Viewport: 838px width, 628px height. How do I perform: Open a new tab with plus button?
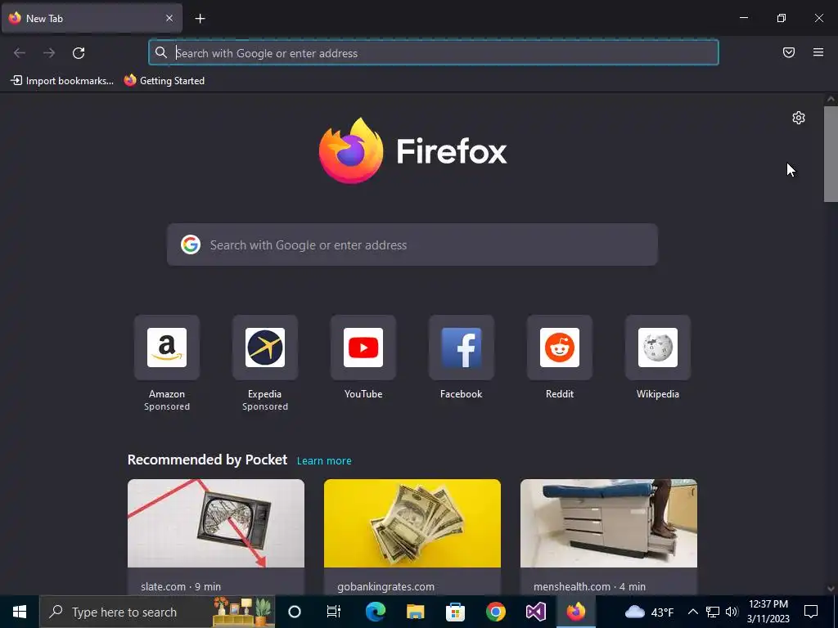(200, 19)
